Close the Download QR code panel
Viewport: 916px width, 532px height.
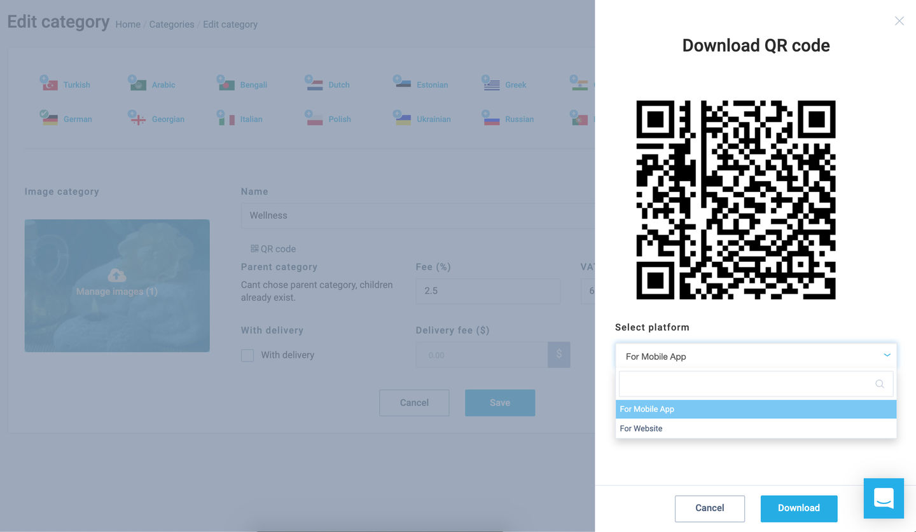[x=899, y=21]
